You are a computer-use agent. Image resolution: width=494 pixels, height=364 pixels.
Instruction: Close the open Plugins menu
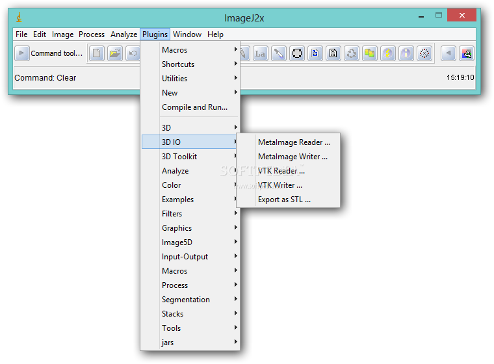point(155,34)
